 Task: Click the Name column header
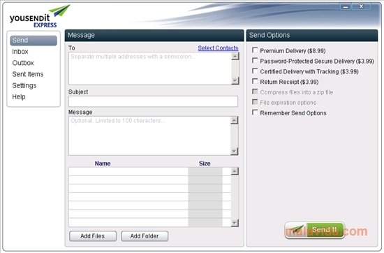click(x=103, y=164)
